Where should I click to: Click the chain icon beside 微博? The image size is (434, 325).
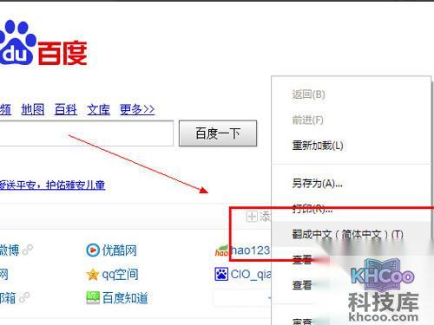point(28,250)
